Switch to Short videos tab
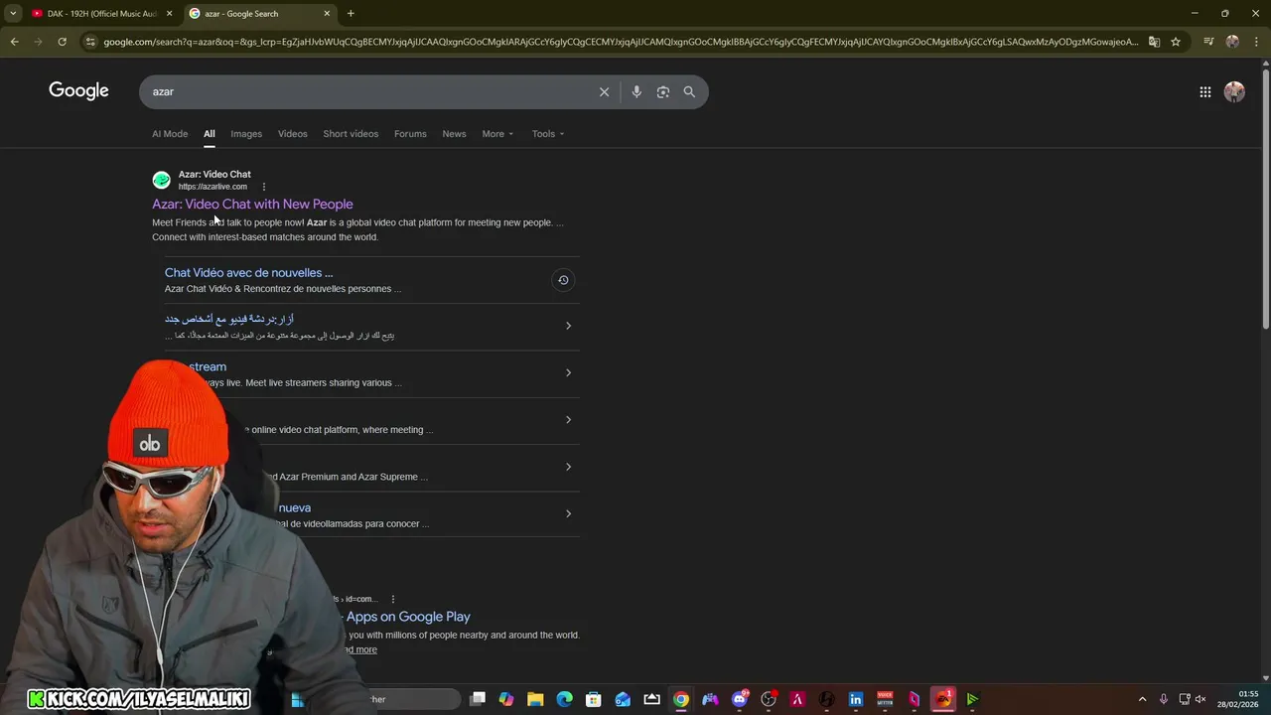The width and height of the screenshot is (1271, 715). tap(351, 134)
